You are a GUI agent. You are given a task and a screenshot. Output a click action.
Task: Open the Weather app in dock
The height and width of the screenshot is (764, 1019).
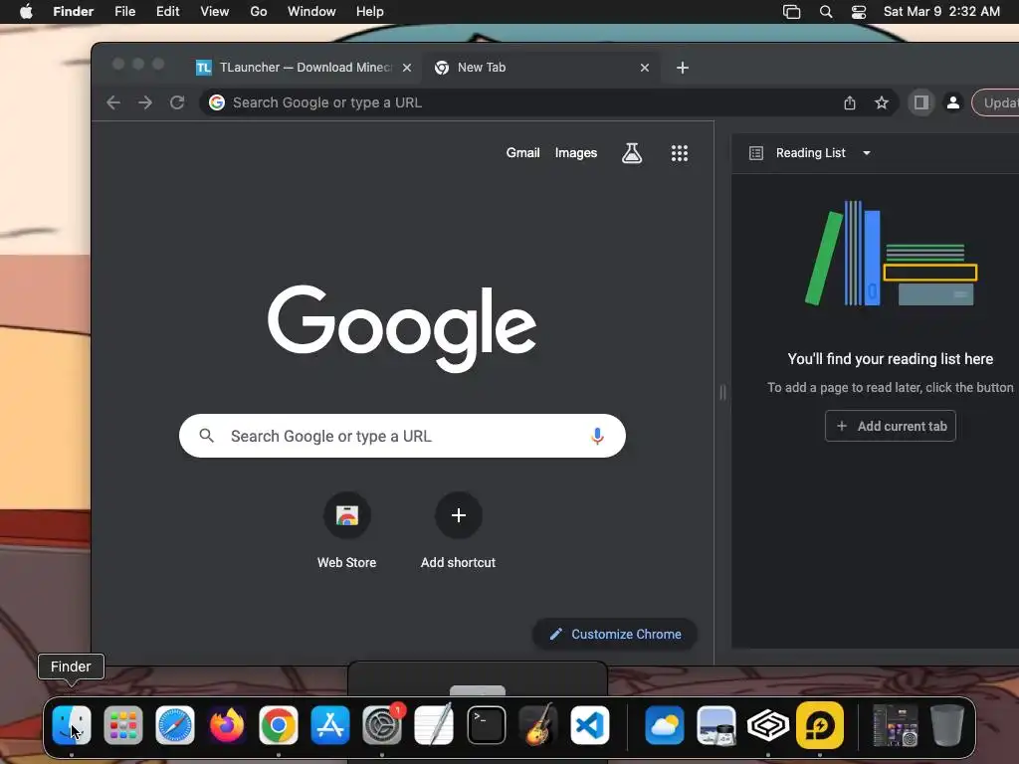click(664, 725)
